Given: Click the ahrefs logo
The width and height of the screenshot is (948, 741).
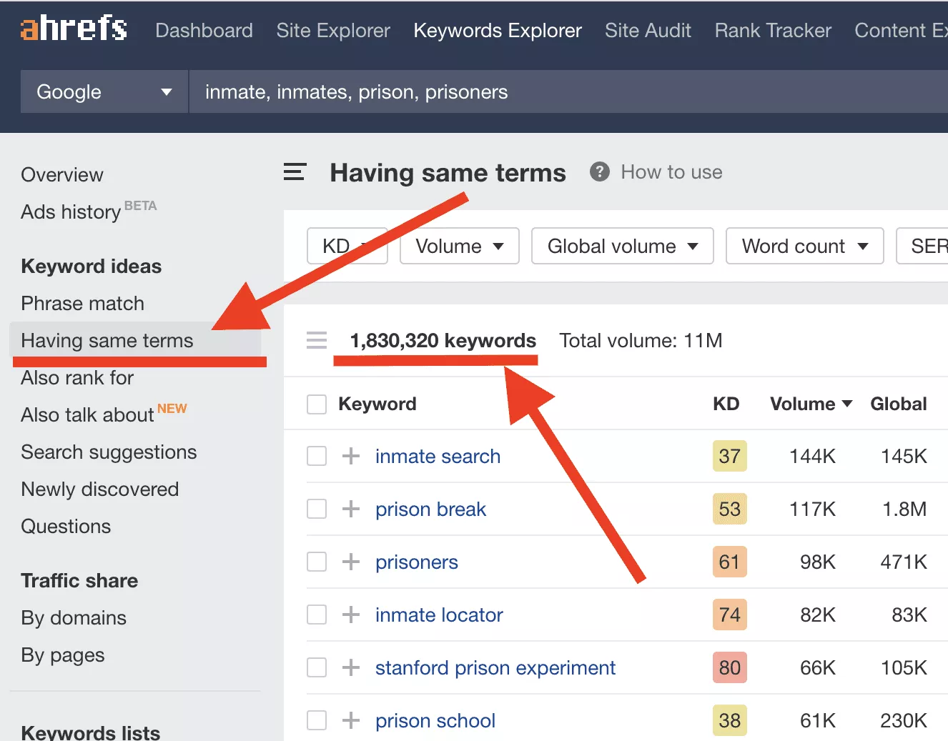Looking at the screenshot, I should coord(74,29).
